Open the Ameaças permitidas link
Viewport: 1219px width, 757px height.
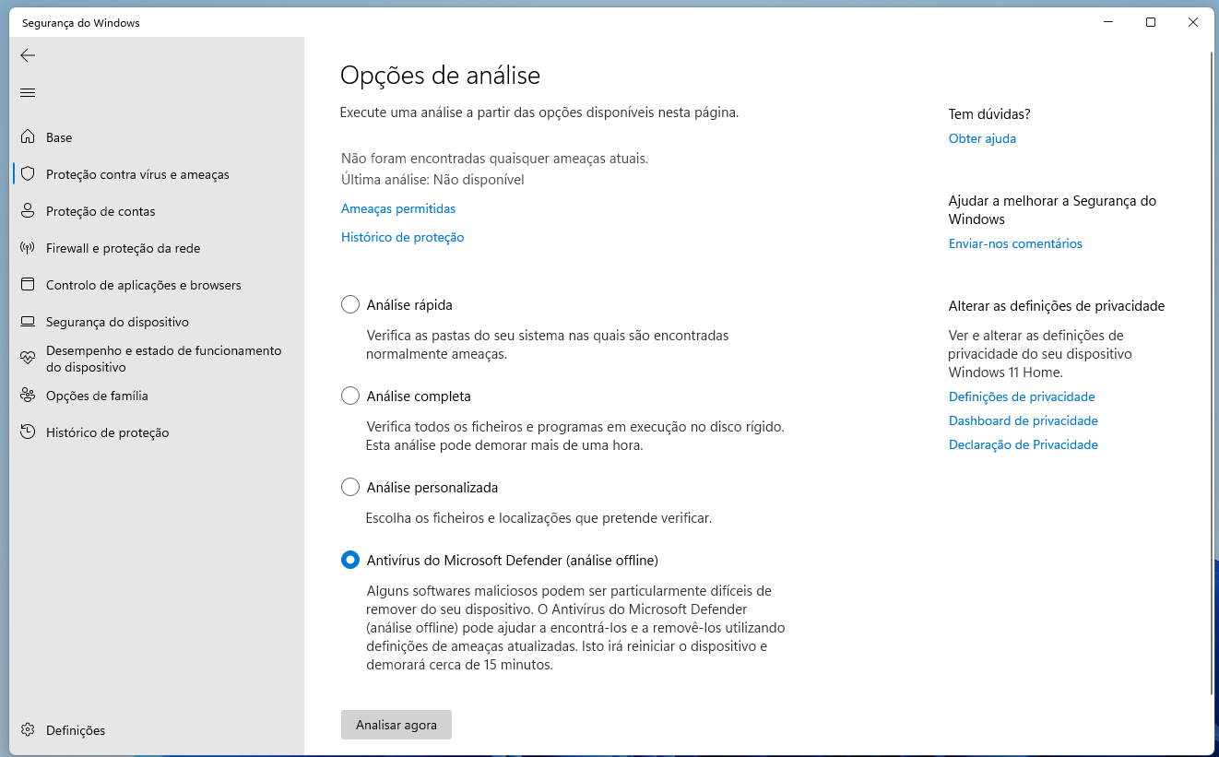pyautogui.click(x=398, y=208)
